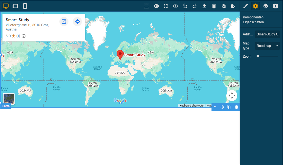Screen dimensions: 283x165
Task: Click the red Smart-Study map pin
Action: click(x=120, y=55)
